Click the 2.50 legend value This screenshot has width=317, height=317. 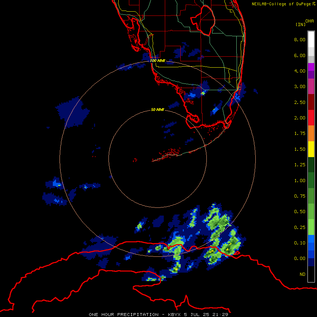300,102
